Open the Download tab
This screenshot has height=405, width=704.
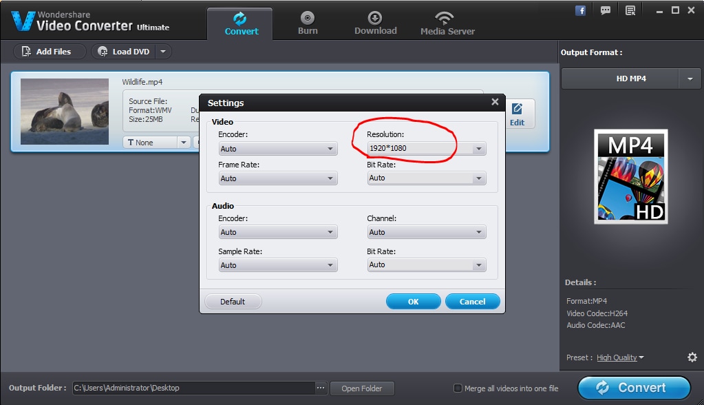click(x=375, y=23)
